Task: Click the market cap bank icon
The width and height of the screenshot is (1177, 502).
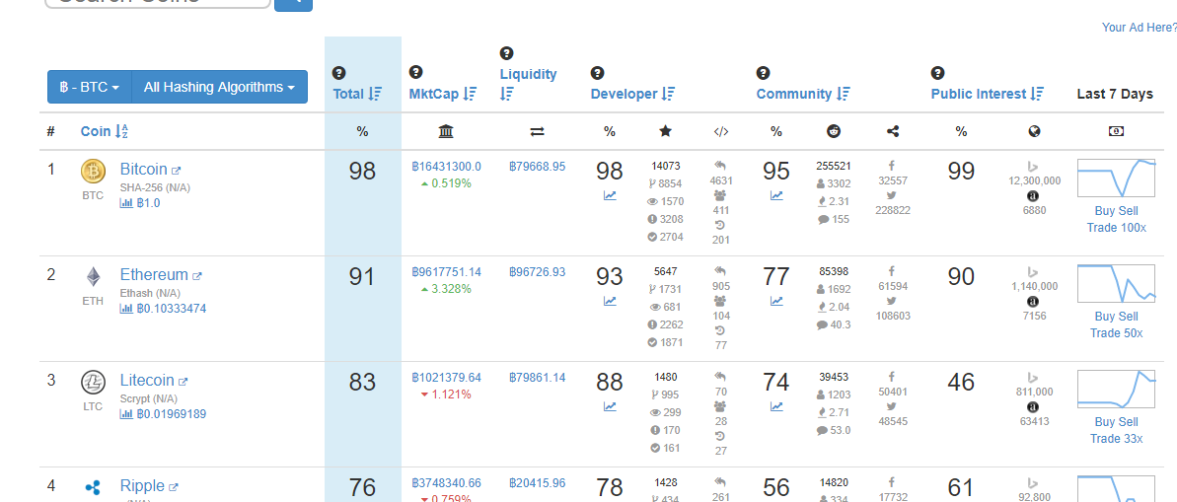Action: point(445,131)
